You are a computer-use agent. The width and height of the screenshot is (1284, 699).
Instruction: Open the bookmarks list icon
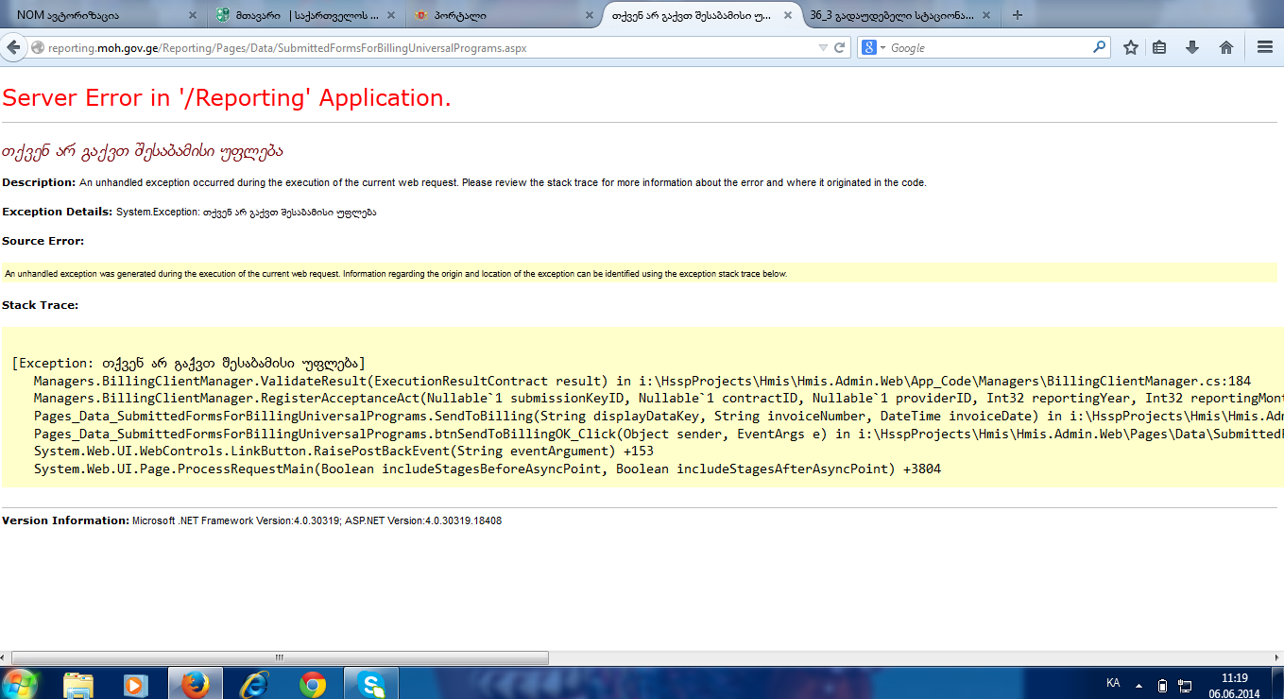coord(1159,47)
